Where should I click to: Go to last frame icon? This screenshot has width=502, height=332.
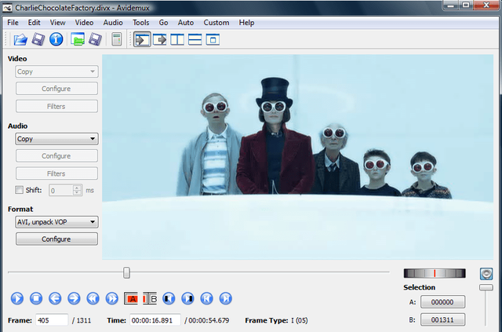pos(225,298)
